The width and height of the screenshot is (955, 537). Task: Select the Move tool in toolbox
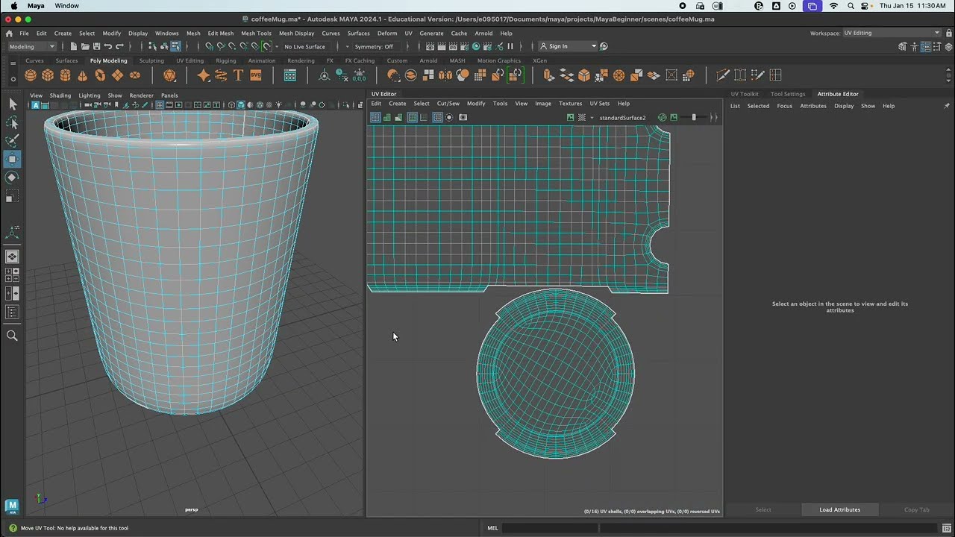tap(12, 159)
